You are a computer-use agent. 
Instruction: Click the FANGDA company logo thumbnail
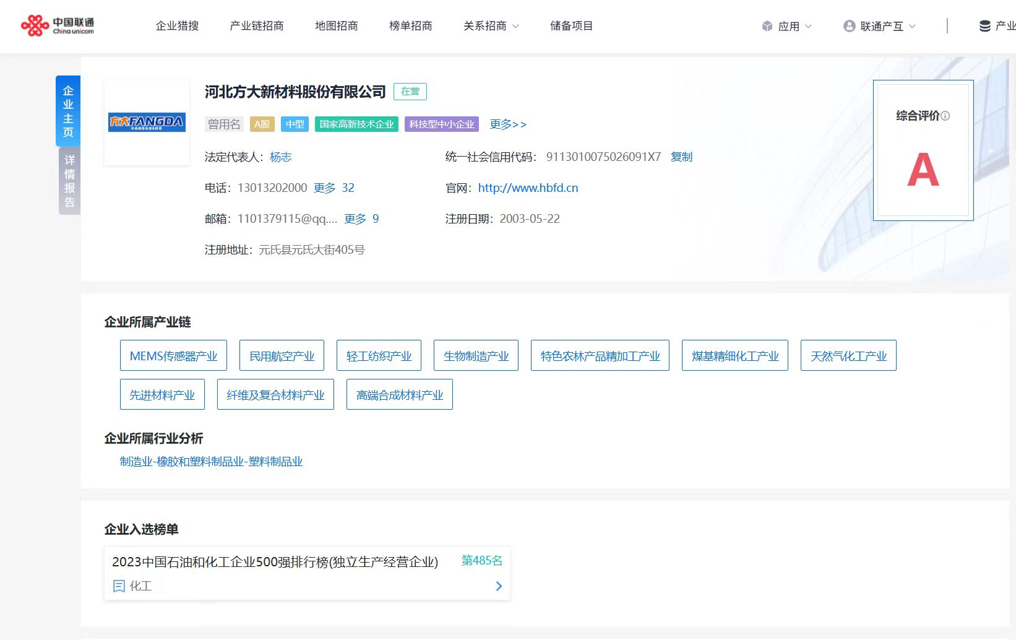pos(147,122)
